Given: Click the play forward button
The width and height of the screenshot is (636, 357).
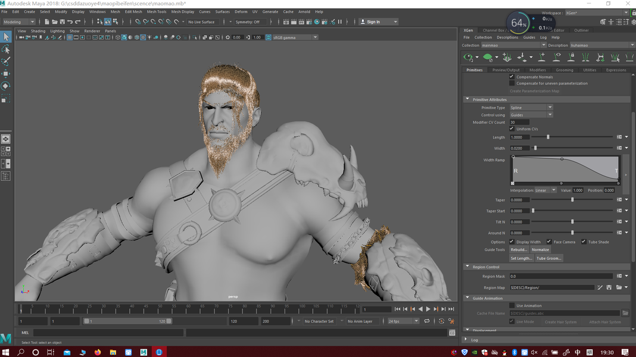Looking at the screenshot, I should (x=428, y=309).
